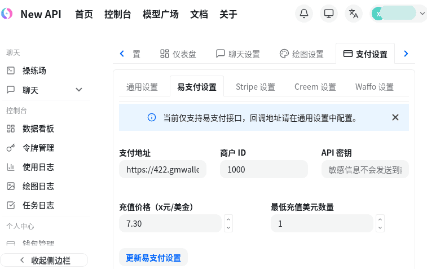This screenshot has height=269, width=427.
Task: Expand the Chat (聊天) sidebar submenu
Action: point(78,90)
